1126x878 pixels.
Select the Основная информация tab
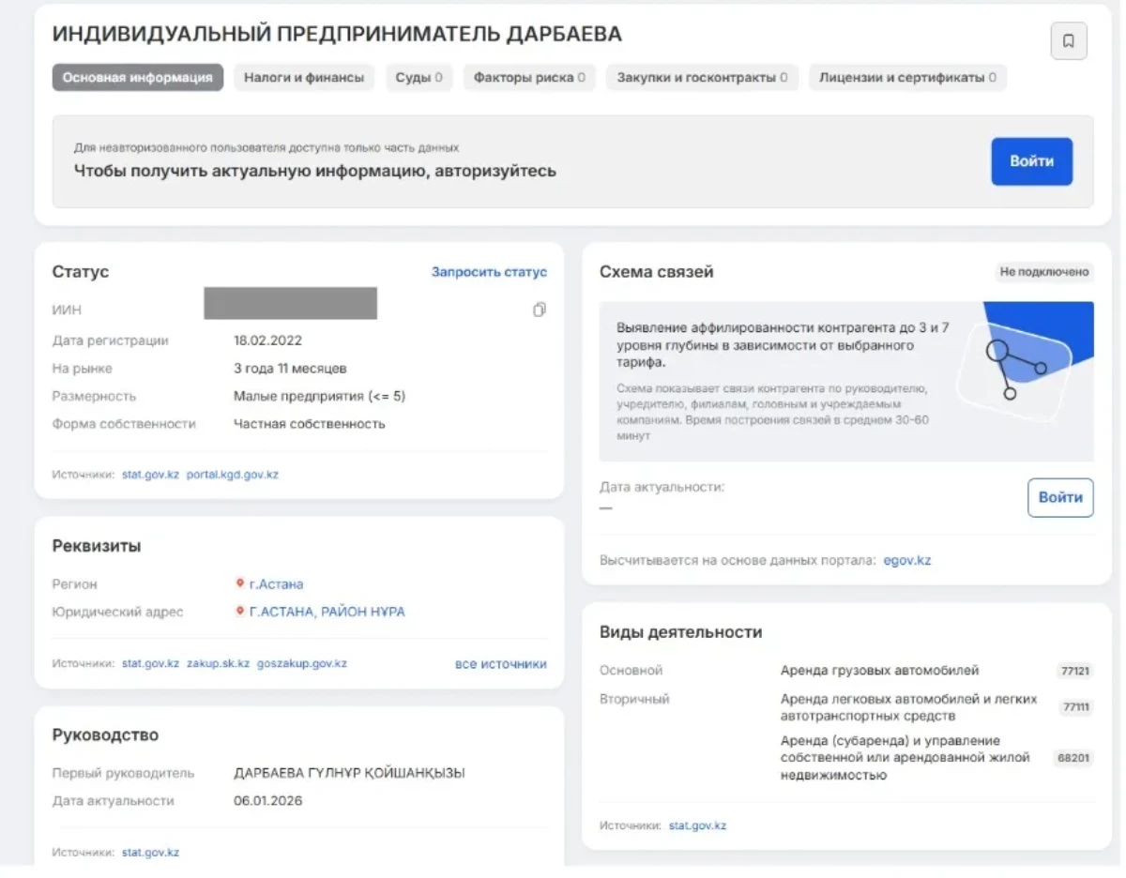(138, 78)
